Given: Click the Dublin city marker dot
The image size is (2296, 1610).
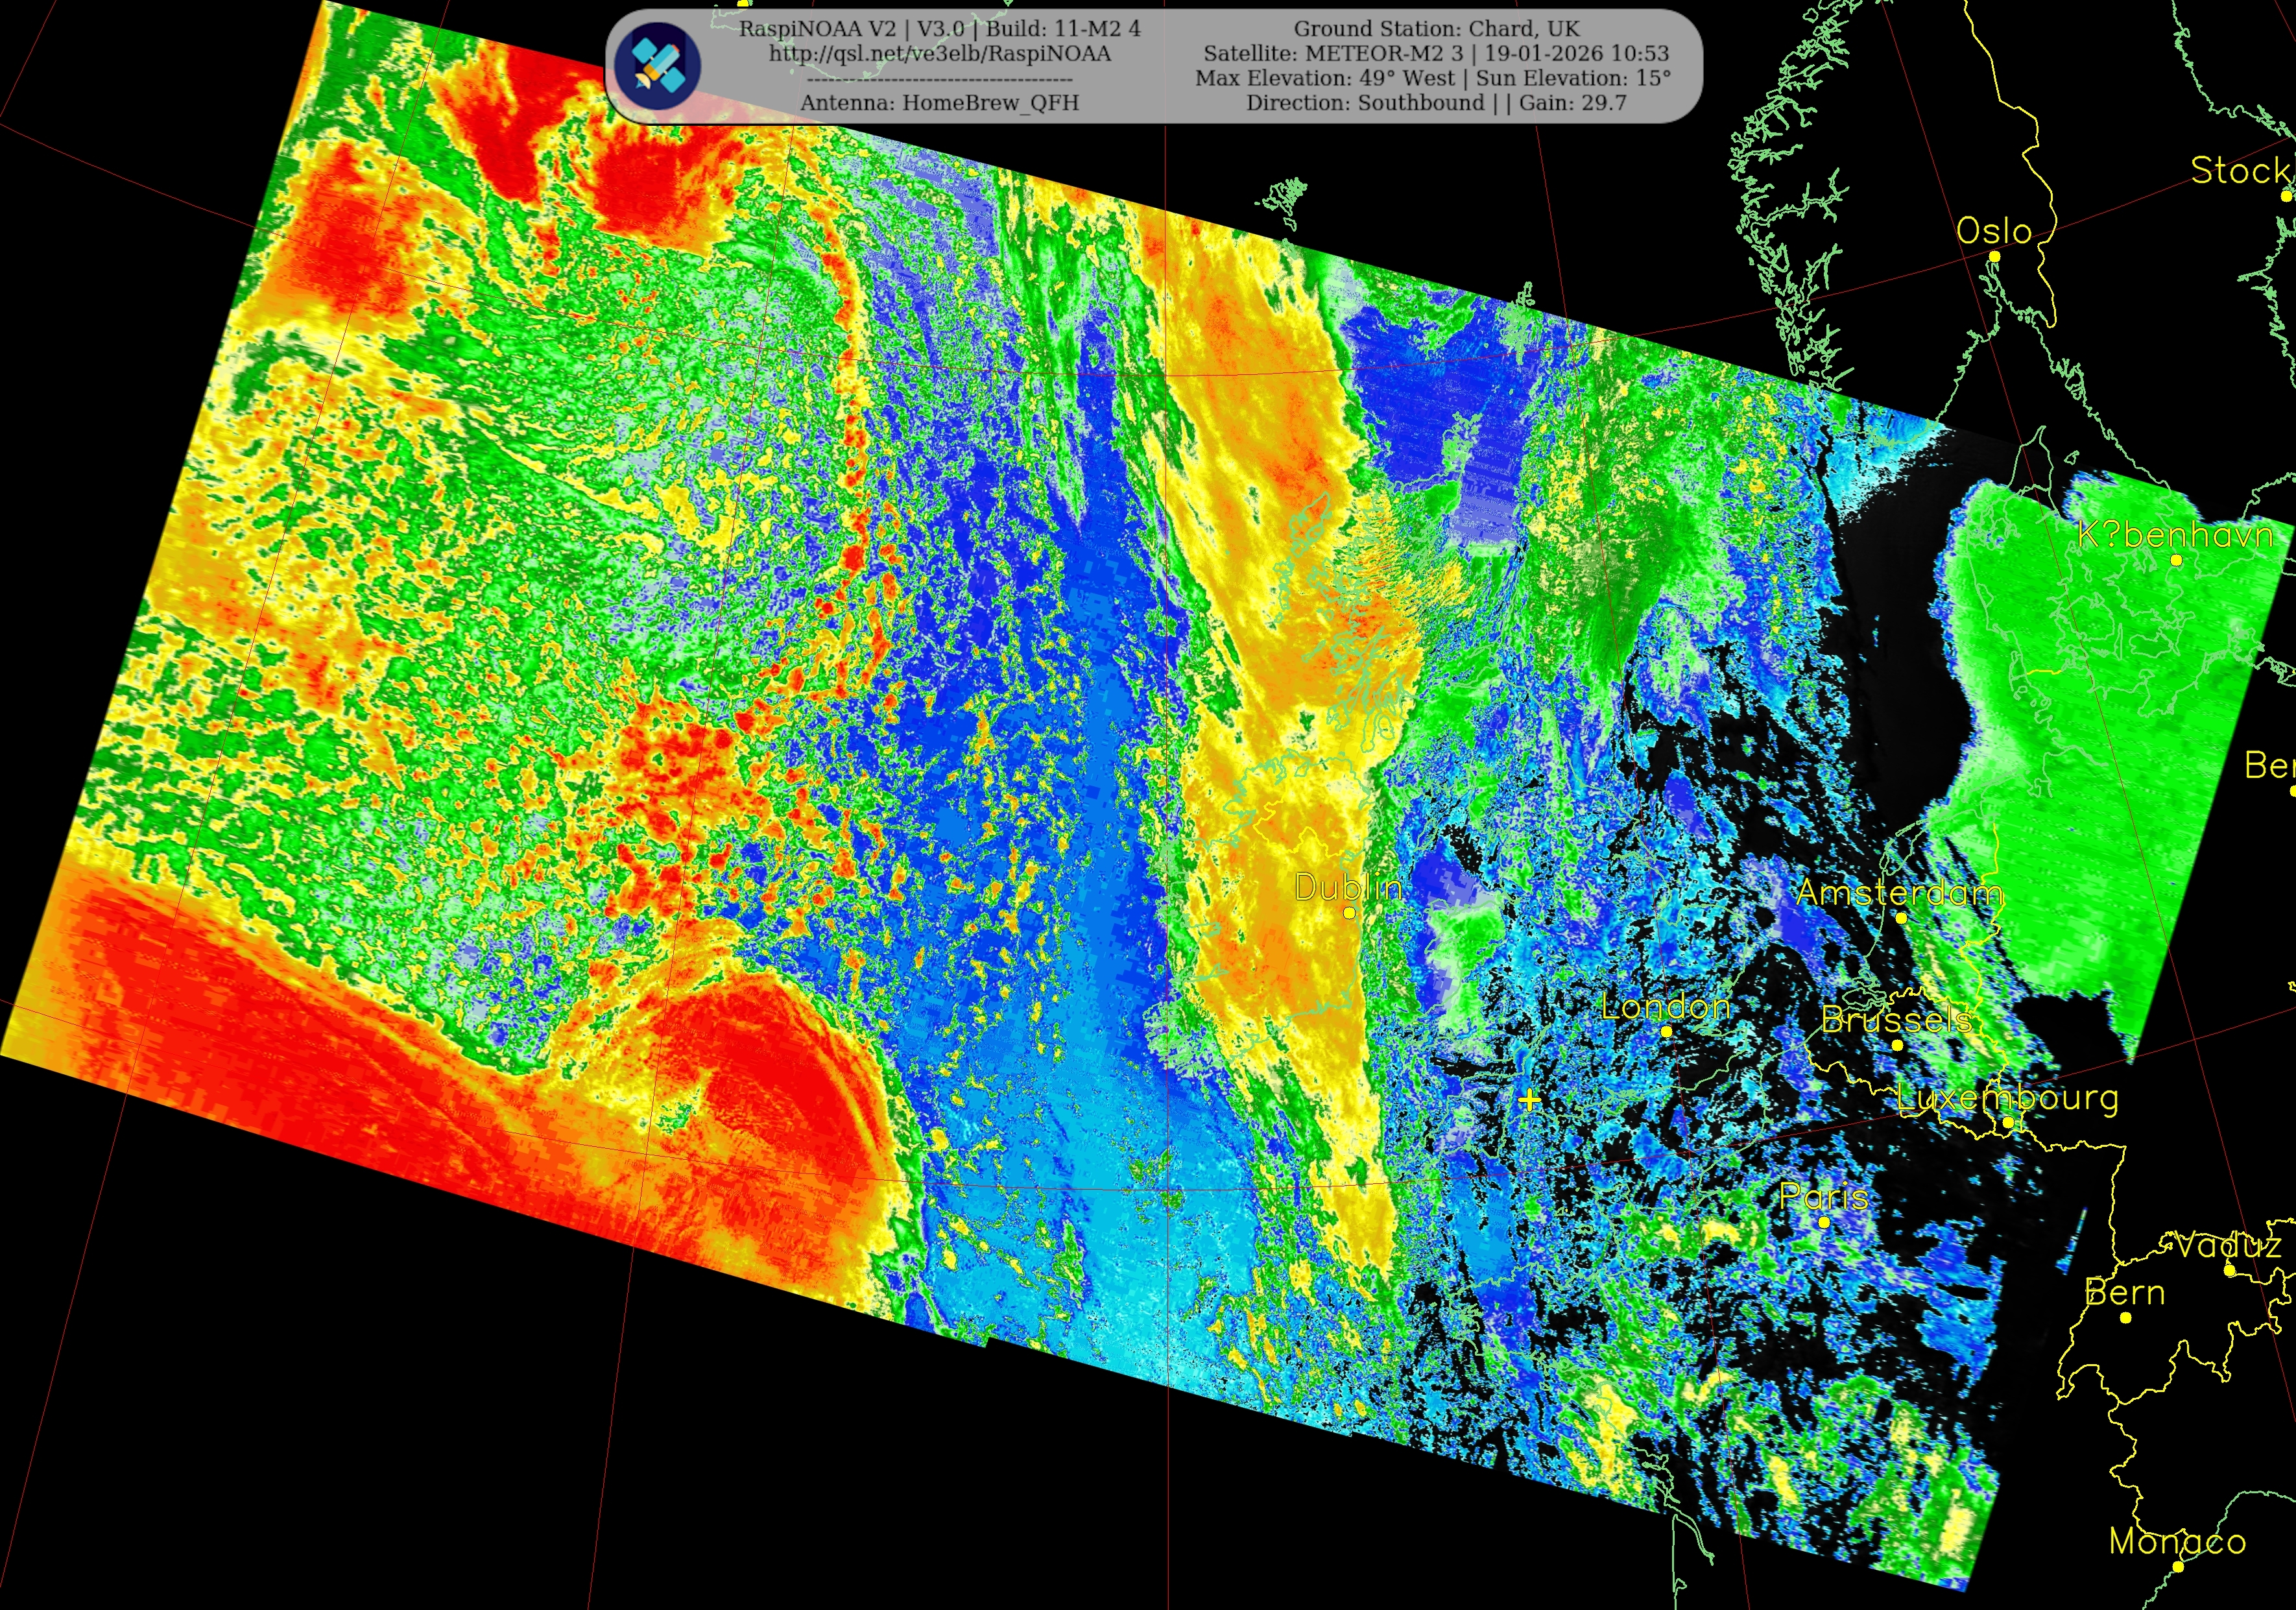Looking at the screenshot, I should [x=1349, y=913].
